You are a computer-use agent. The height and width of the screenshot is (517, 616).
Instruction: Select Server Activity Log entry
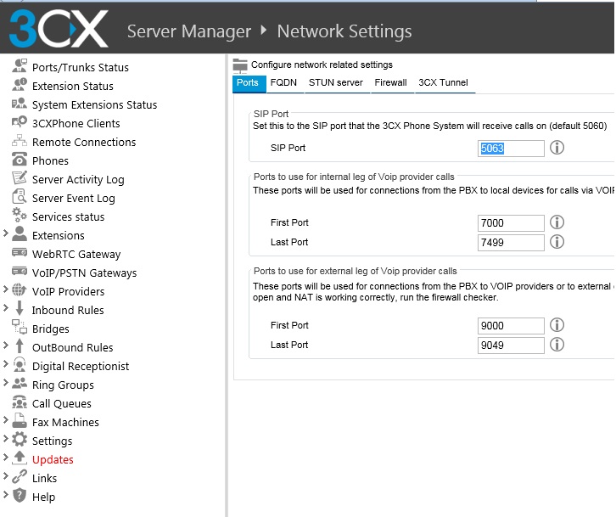pyautogui.click(x=78, y=180)
